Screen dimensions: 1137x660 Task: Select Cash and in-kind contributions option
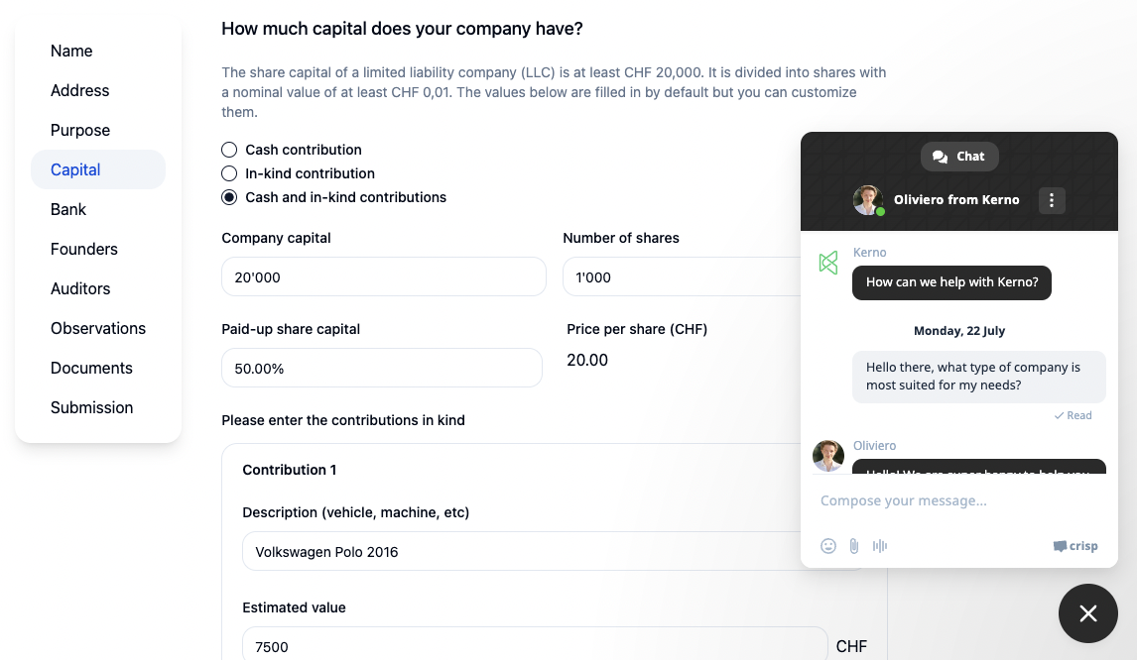coord(229,197)
